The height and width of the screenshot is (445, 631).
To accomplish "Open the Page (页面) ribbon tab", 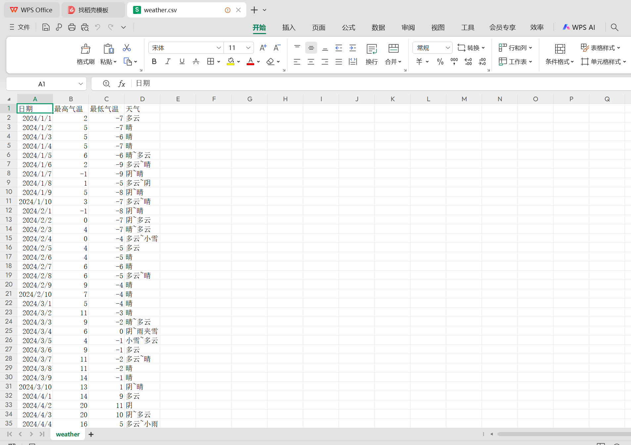I will (x=318, y=27).
